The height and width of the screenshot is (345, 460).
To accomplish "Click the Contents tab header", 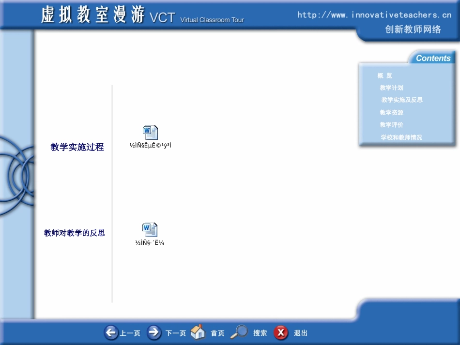I will (433, 58).
